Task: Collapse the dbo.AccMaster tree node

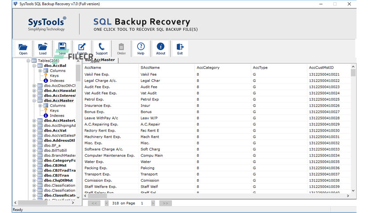Action: point(34,101)
